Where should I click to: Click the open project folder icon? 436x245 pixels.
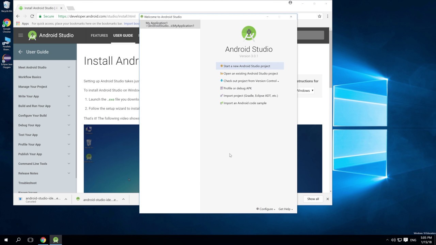(x=221, y=73)
